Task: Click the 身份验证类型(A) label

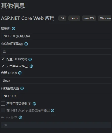Action: pyautogui.click(x=12, y=44)
